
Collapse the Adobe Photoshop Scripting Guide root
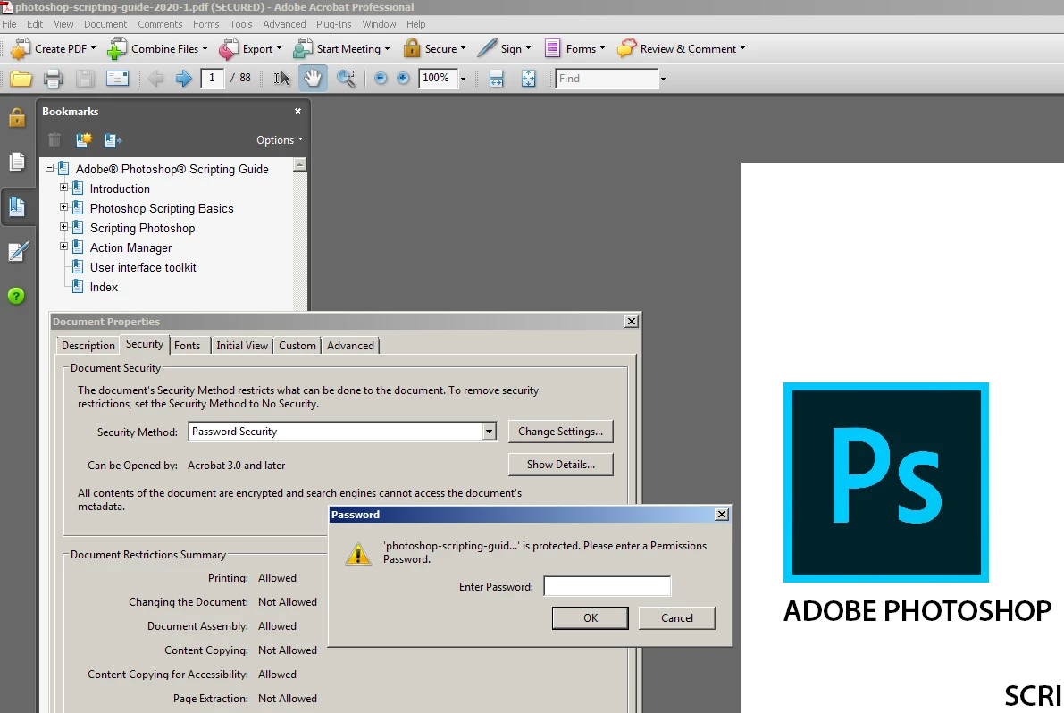(49, 168)
